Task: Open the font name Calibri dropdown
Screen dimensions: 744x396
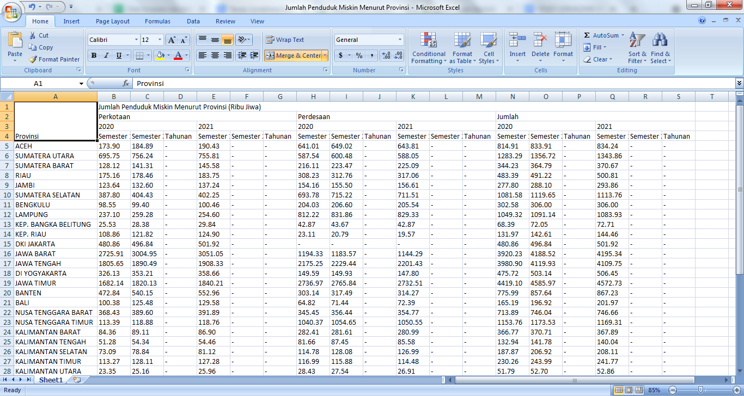Action: (x=136, y=40)
